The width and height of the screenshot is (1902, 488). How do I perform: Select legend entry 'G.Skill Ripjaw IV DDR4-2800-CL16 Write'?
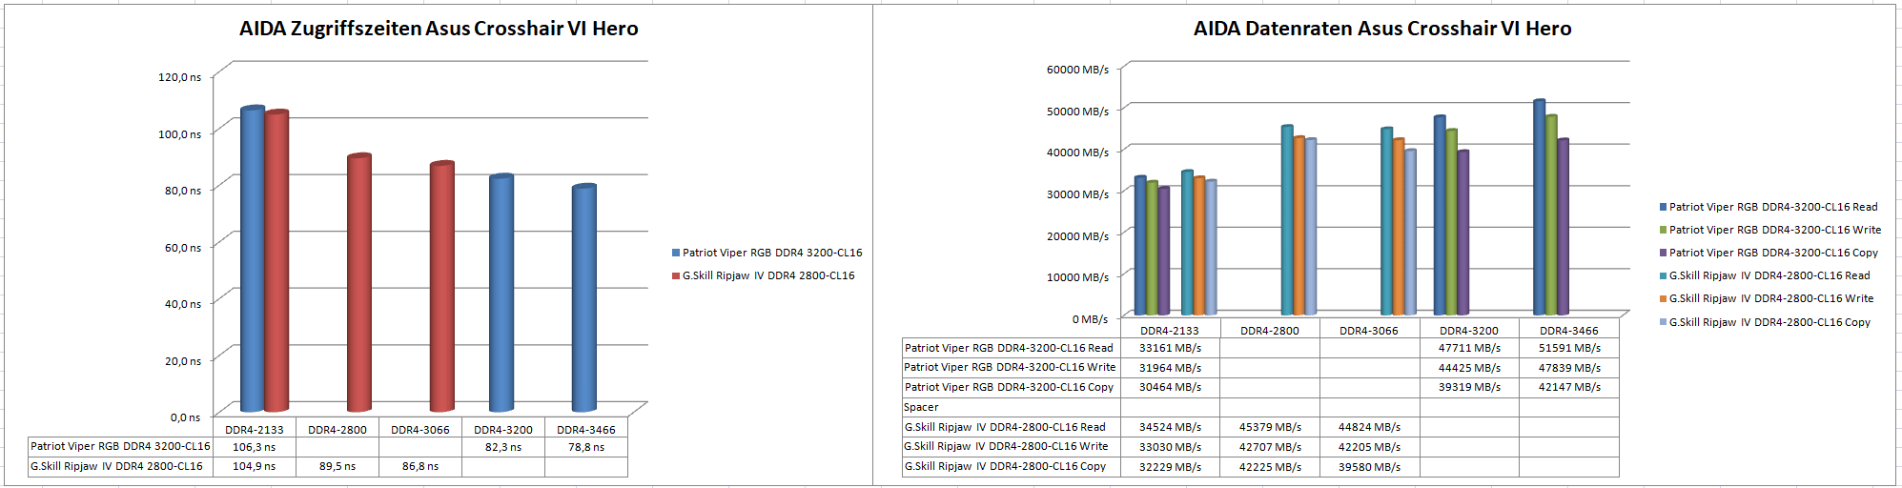click(1771, 298)
